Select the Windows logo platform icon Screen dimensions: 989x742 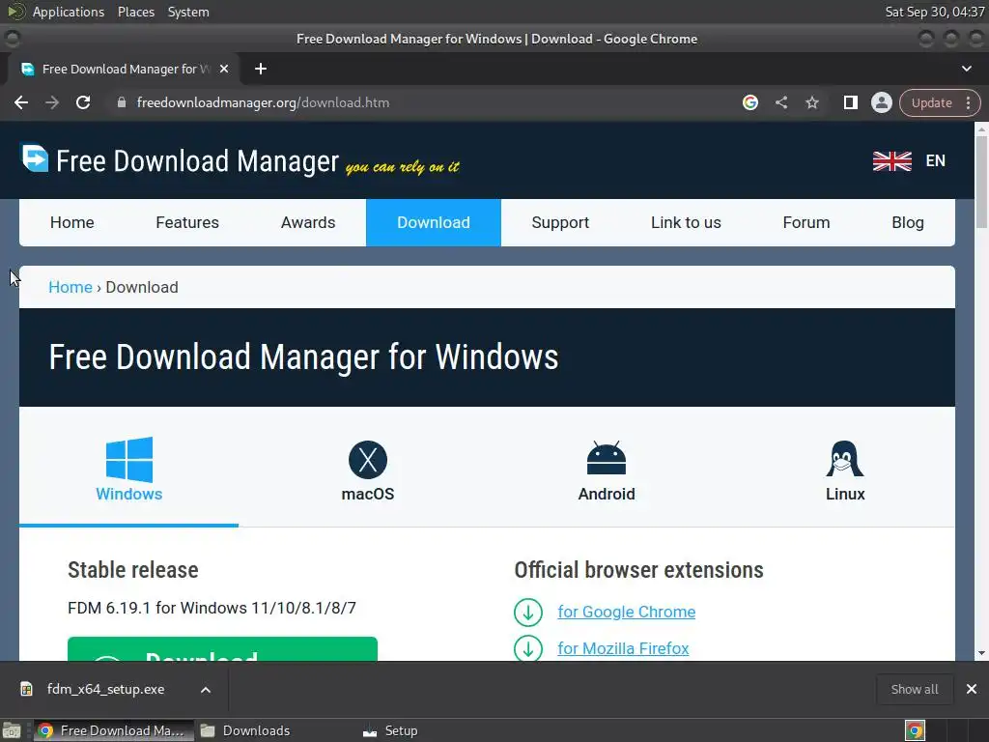pyautogui.click(x=129, y=459)
